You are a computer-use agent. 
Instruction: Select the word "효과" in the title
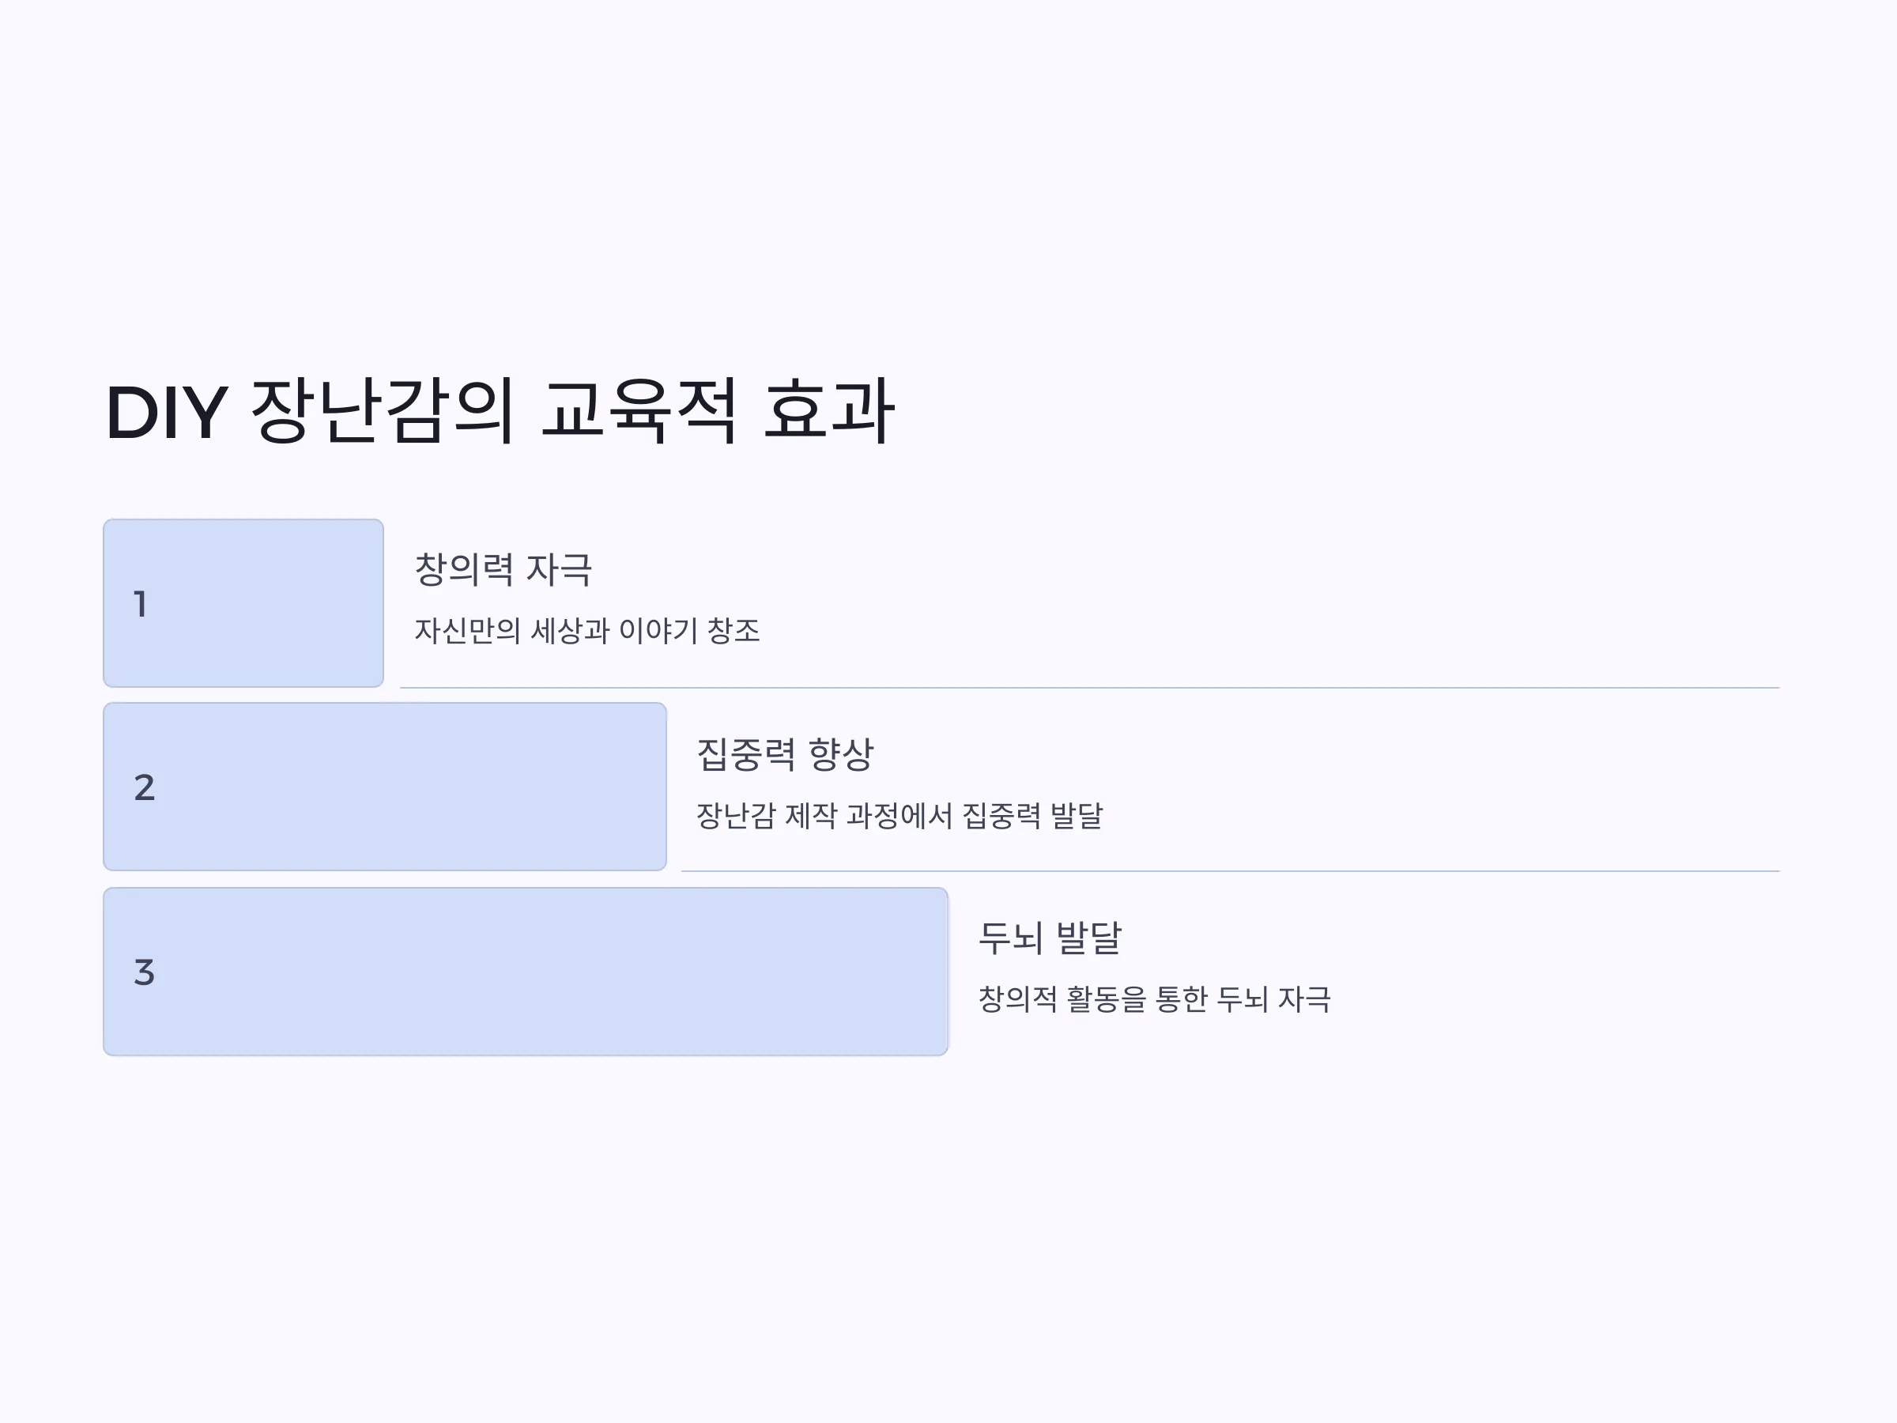(829, 412)
